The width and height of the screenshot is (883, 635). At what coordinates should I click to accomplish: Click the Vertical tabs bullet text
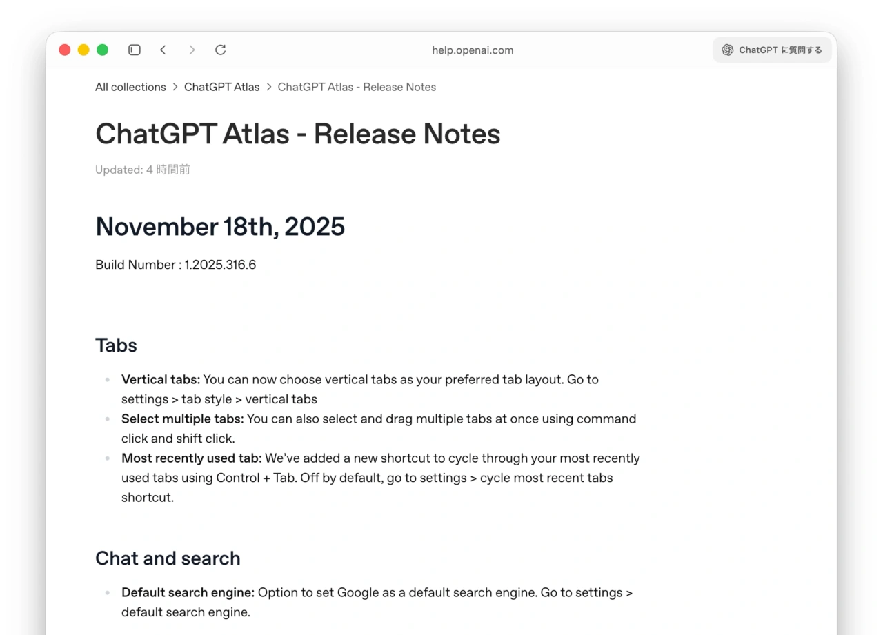click(x=161, y=379)
